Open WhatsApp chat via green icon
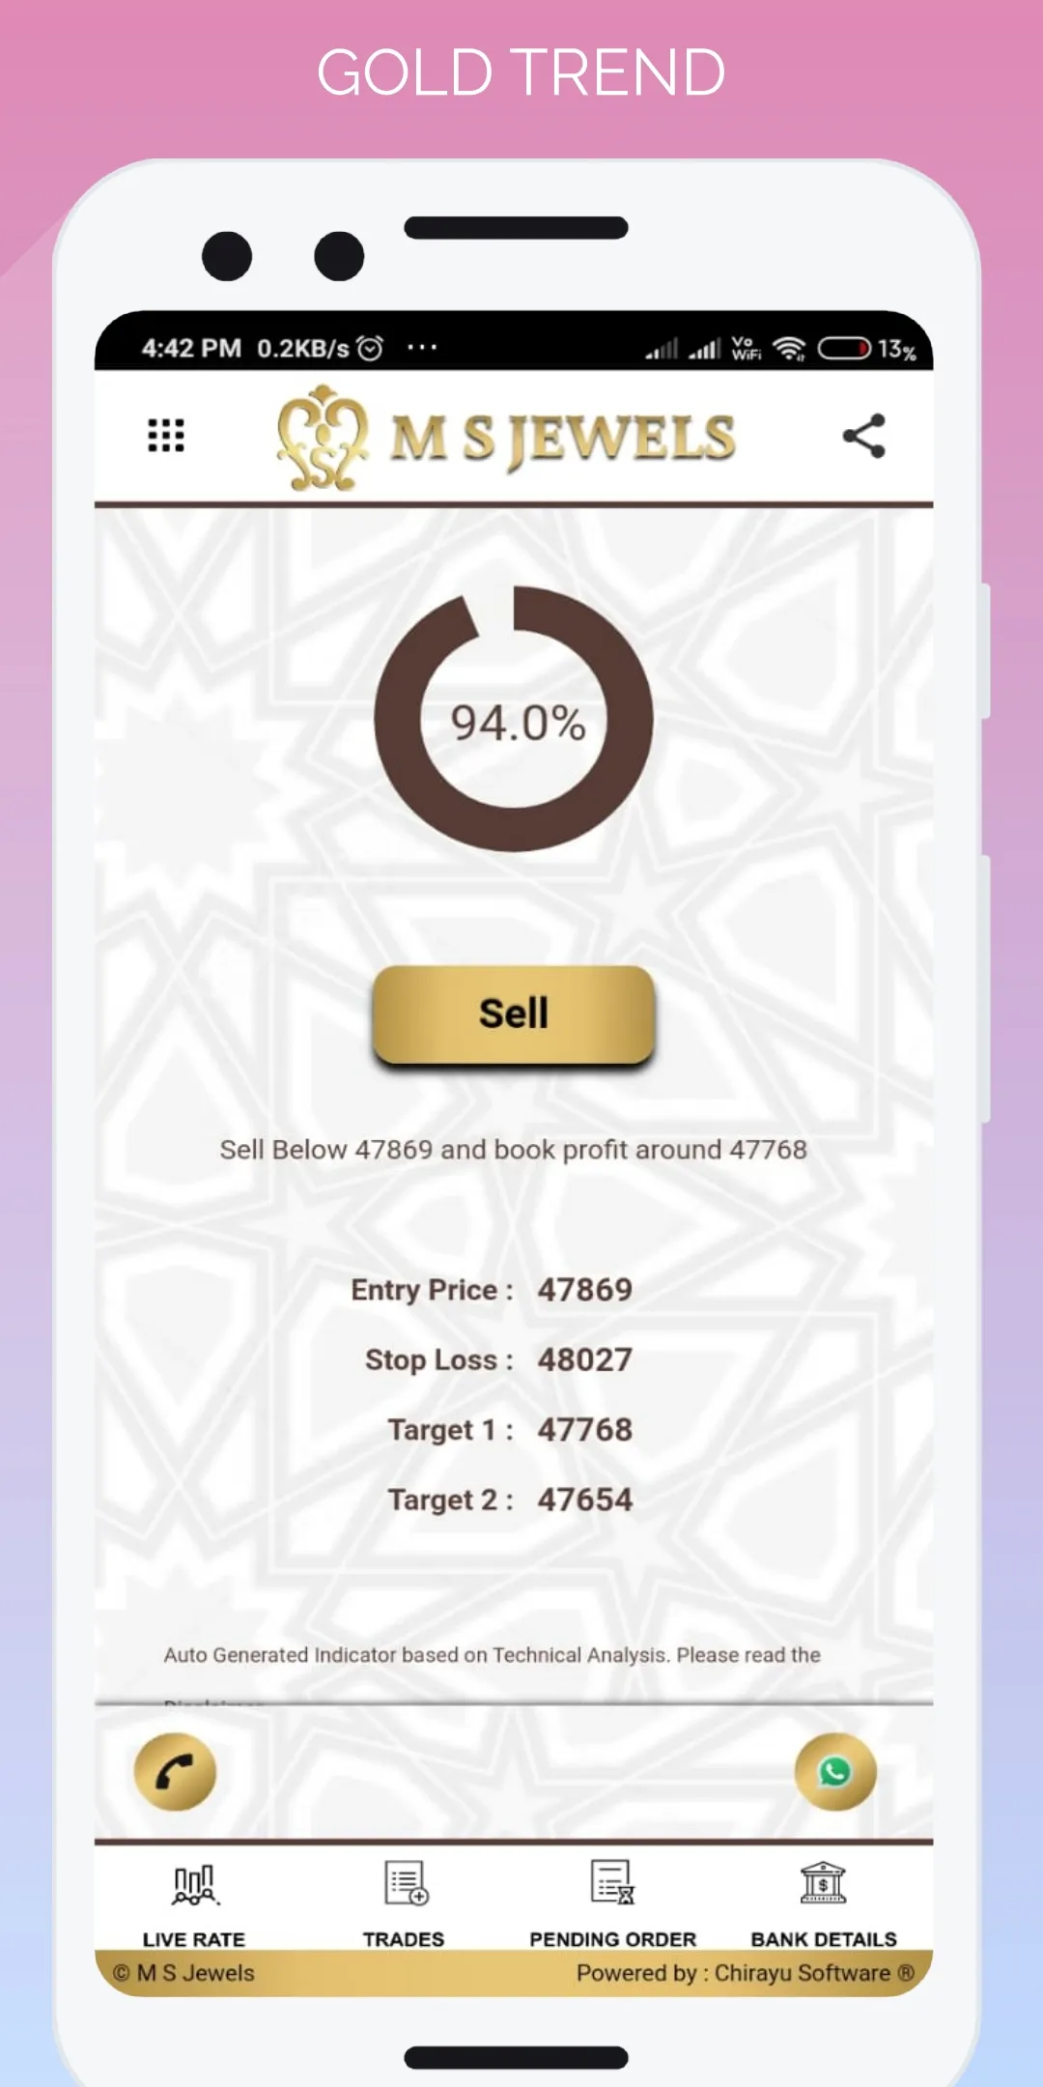Image resolution: width=1043 pixels, height=2087 pixels. (835, 1772)
